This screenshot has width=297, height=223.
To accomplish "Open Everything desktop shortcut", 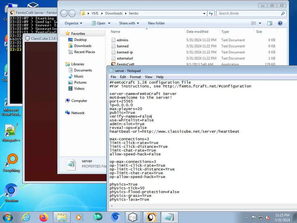I will [11, 163].
